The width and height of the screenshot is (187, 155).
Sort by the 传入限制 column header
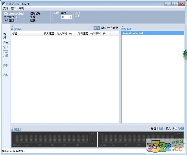[x=62, y=34]
